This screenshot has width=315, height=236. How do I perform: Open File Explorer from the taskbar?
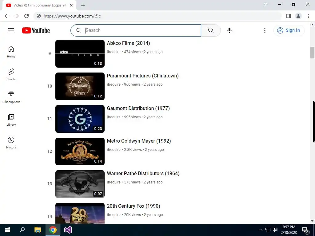click(38, 230)
